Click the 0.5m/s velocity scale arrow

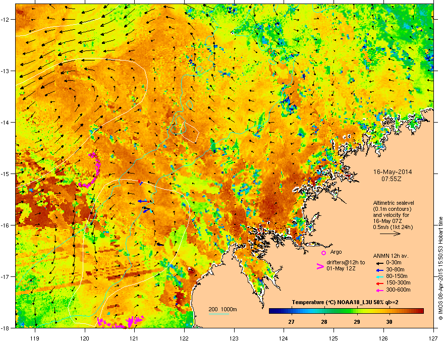(x=390, y=234)
